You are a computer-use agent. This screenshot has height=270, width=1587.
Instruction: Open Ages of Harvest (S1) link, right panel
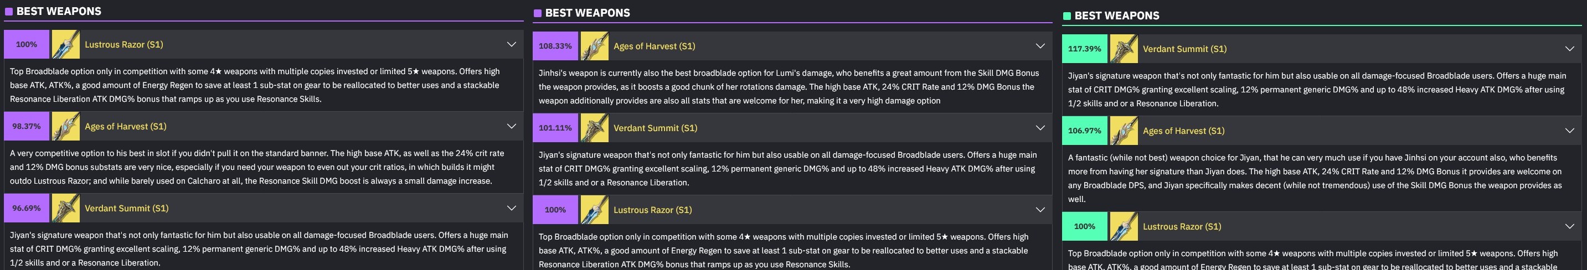pyautogui.click(x=1183, y=131)
